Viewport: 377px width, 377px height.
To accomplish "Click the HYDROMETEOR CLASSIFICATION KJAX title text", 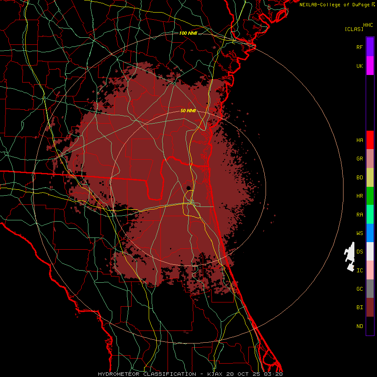I will pyautogui.click(x=190, y=374).
